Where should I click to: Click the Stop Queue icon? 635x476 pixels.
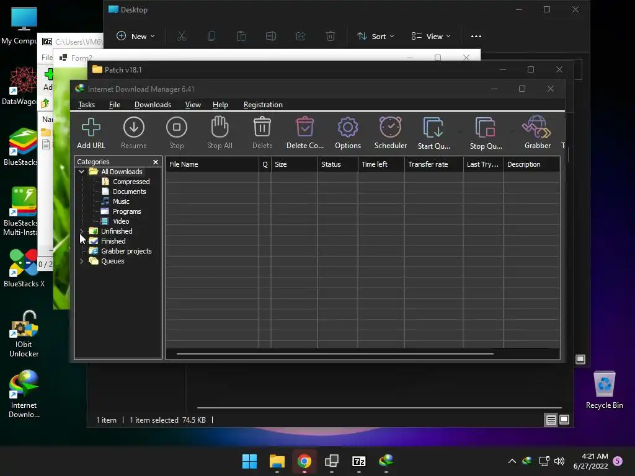point(486,133)
